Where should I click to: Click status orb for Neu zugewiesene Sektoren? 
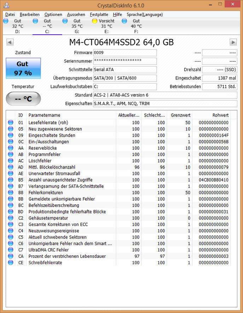coord(11,129)
